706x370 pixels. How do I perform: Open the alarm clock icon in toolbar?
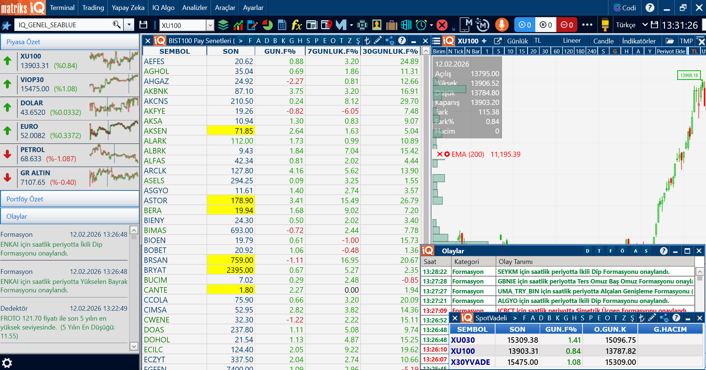(421, 25)
